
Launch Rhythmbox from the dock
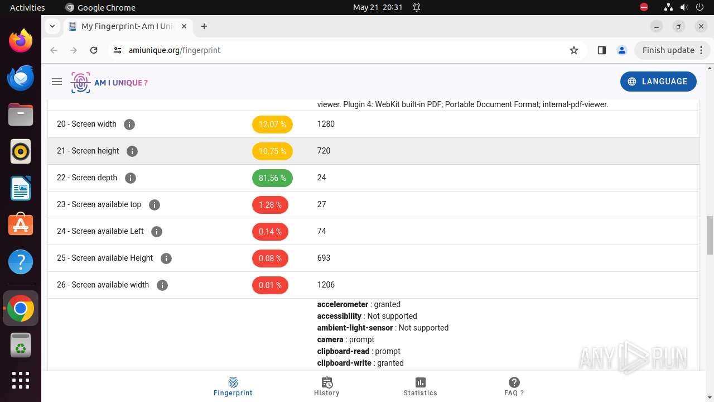21,151
